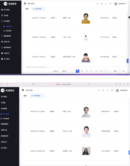Image resolution: width=130 pixels, height=166 pixels.
Task: Open the 10条/页 page size dropdown
Action: (x=65, y=71)
